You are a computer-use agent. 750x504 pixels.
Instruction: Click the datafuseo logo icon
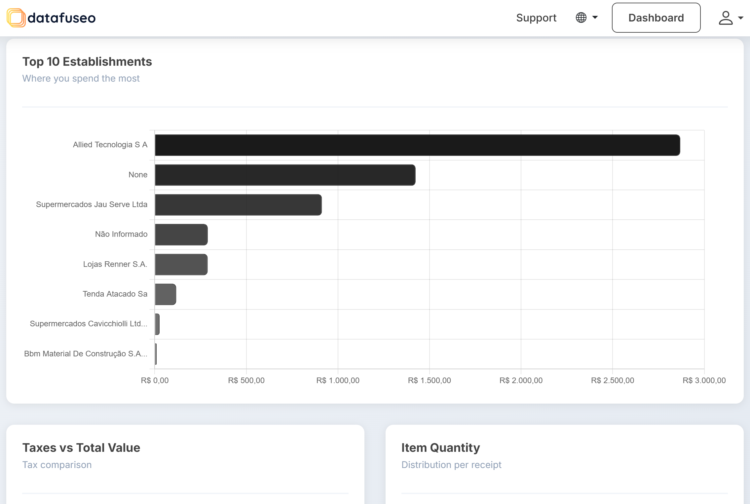(16, 18)
